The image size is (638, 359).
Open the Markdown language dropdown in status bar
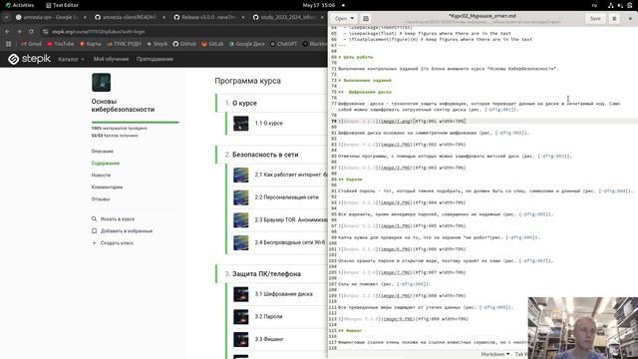[495, 355]
